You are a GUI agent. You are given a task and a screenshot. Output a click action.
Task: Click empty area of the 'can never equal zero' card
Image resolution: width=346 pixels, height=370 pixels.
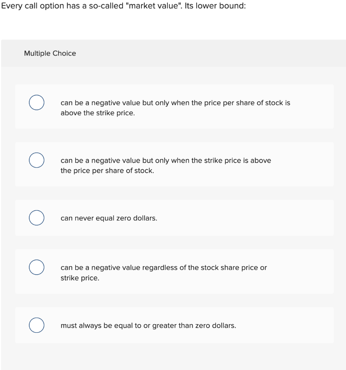click(x=245, y=218)
